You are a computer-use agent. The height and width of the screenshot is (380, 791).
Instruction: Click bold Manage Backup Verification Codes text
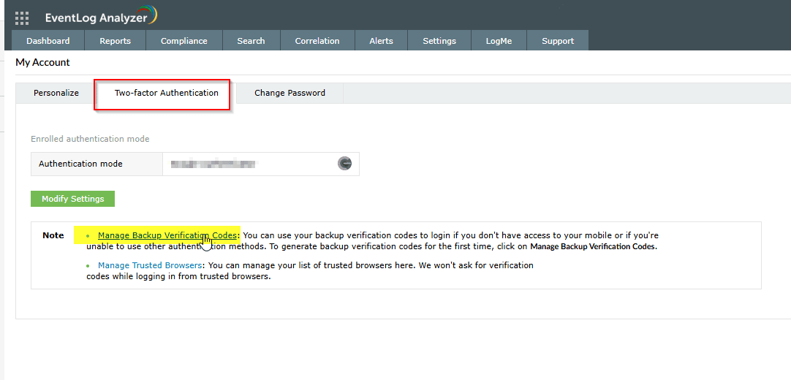[594, 247]
